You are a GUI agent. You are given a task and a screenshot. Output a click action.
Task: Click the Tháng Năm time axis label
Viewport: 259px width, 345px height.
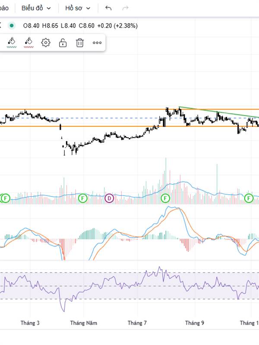[83, 323]
